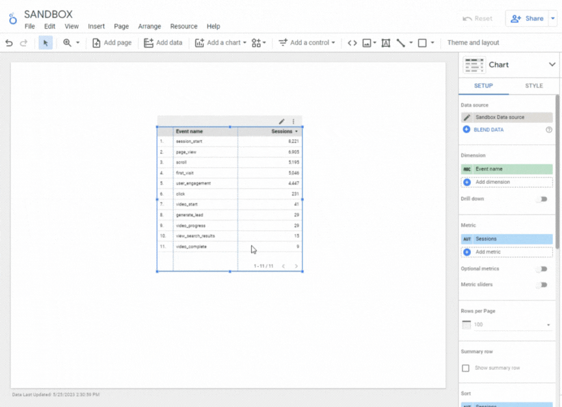Click the undo arrow icon
Viewport: 562px width, 407px height.
9,43
